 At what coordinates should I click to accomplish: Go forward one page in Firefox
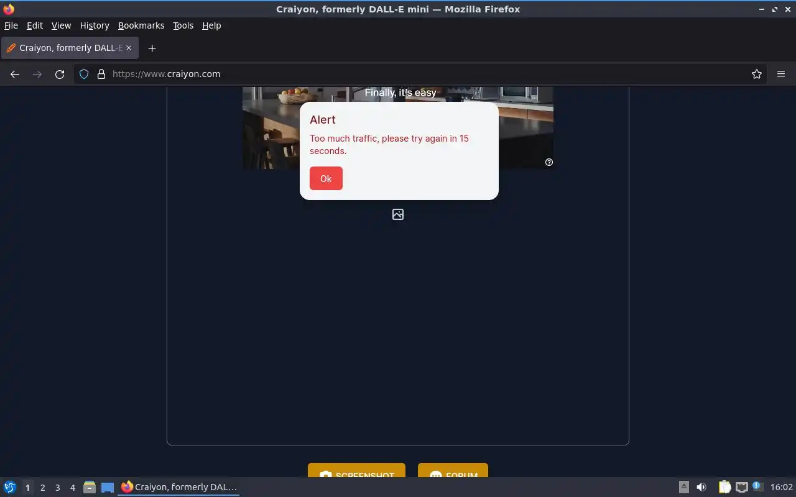pyautogui.click(x=37, y=74)
